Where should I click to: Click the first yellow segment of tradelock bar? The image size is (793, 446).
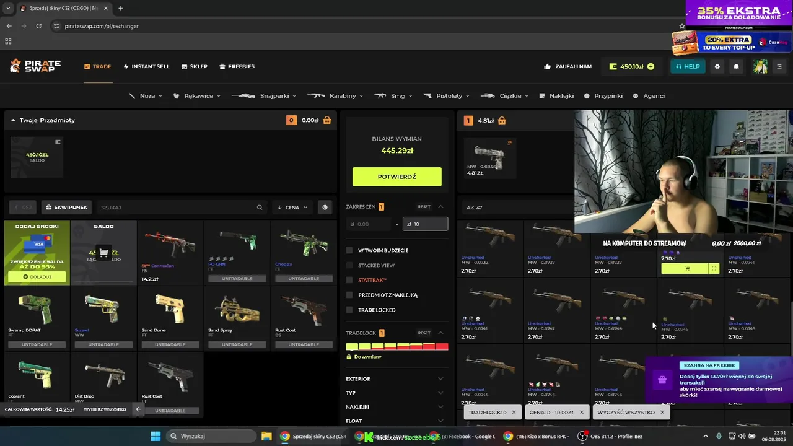point(352,346)
